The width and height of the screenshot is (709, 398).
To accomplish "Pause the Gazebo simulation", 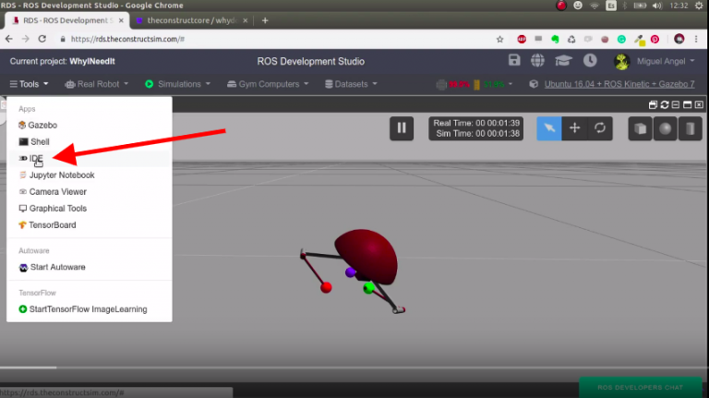I will (x=402, y=128).
